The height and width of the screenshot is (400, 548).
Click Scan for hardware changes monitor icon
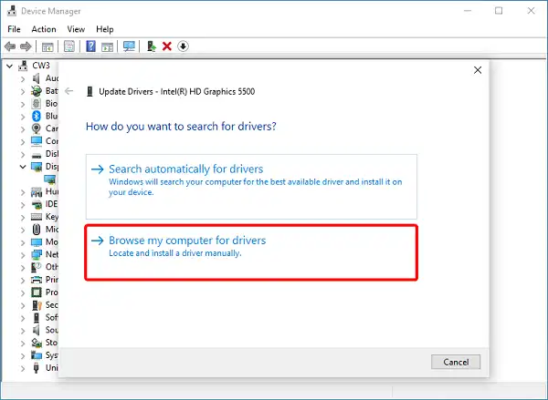129,46
